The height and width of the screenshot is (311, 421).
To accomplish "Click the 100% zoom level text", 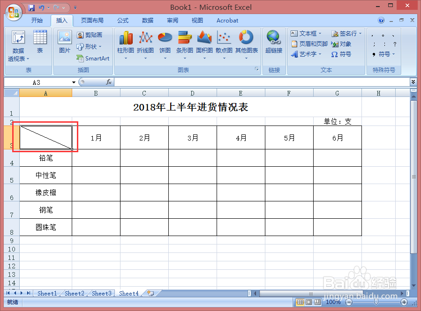I will pyautogui.click(x=333, y=302).
